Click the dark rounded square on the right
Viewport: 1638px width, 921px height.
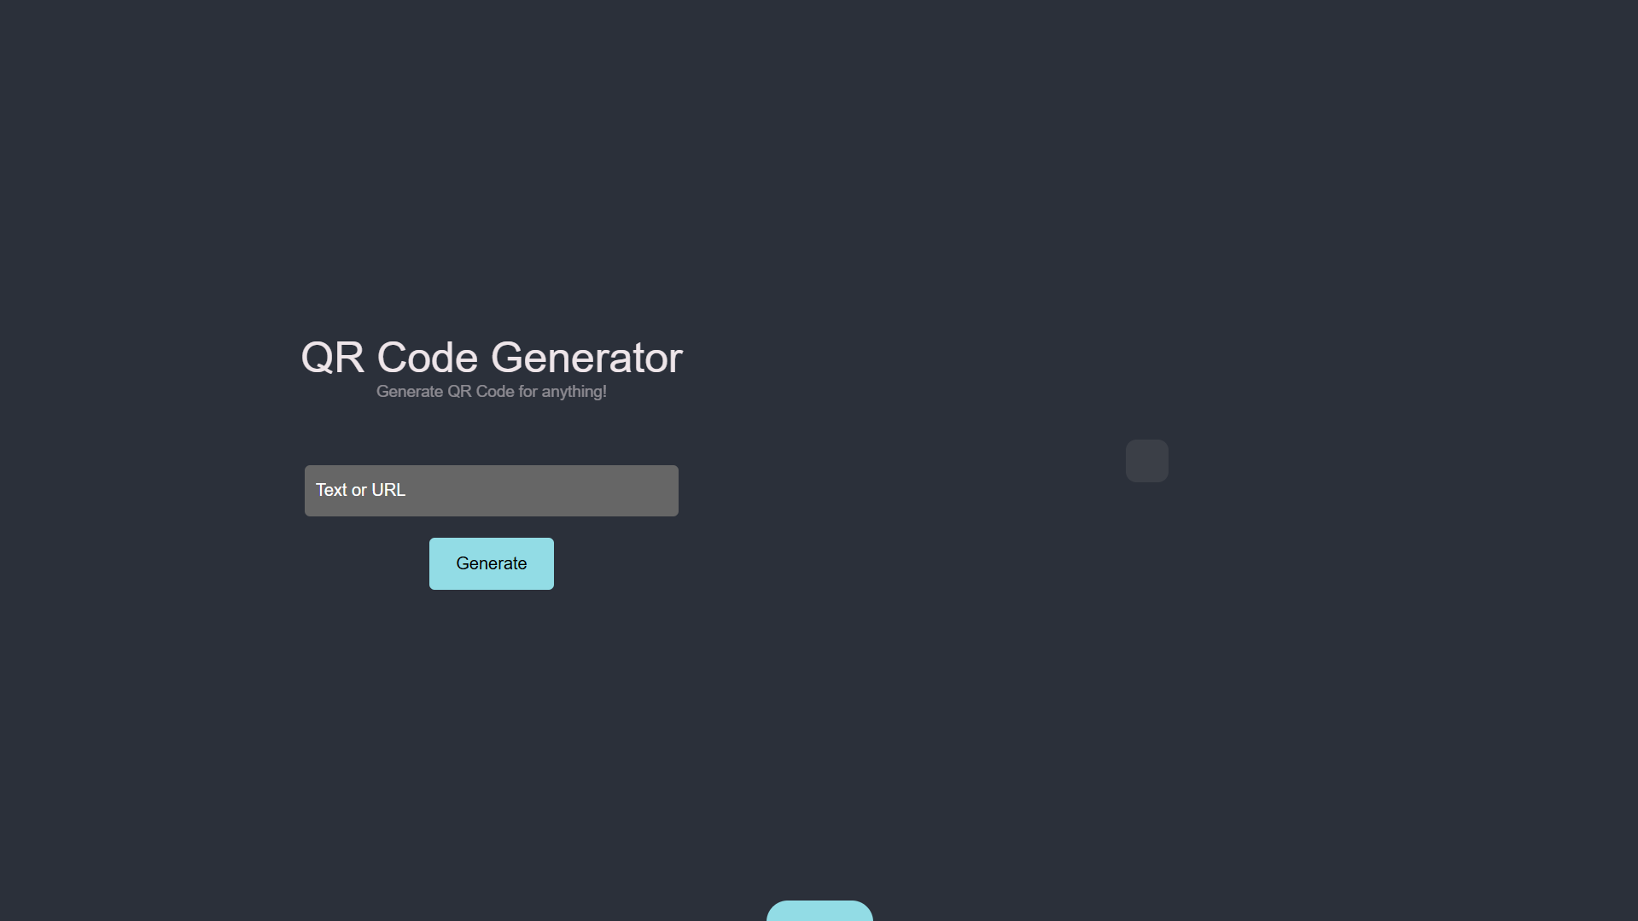coord(1146,461)
